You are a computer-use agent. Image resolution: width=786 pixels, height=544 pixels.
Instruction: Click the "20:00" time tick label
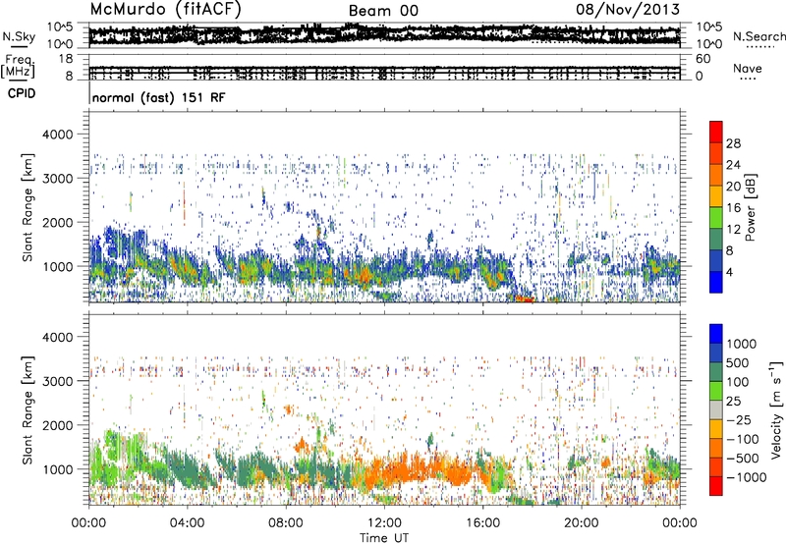coord(581,523)
